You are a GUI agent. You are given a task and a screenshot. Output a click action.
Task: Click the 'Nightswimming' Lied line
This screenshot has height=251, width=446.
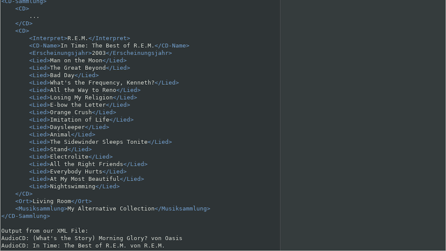[x=75, y=187]
